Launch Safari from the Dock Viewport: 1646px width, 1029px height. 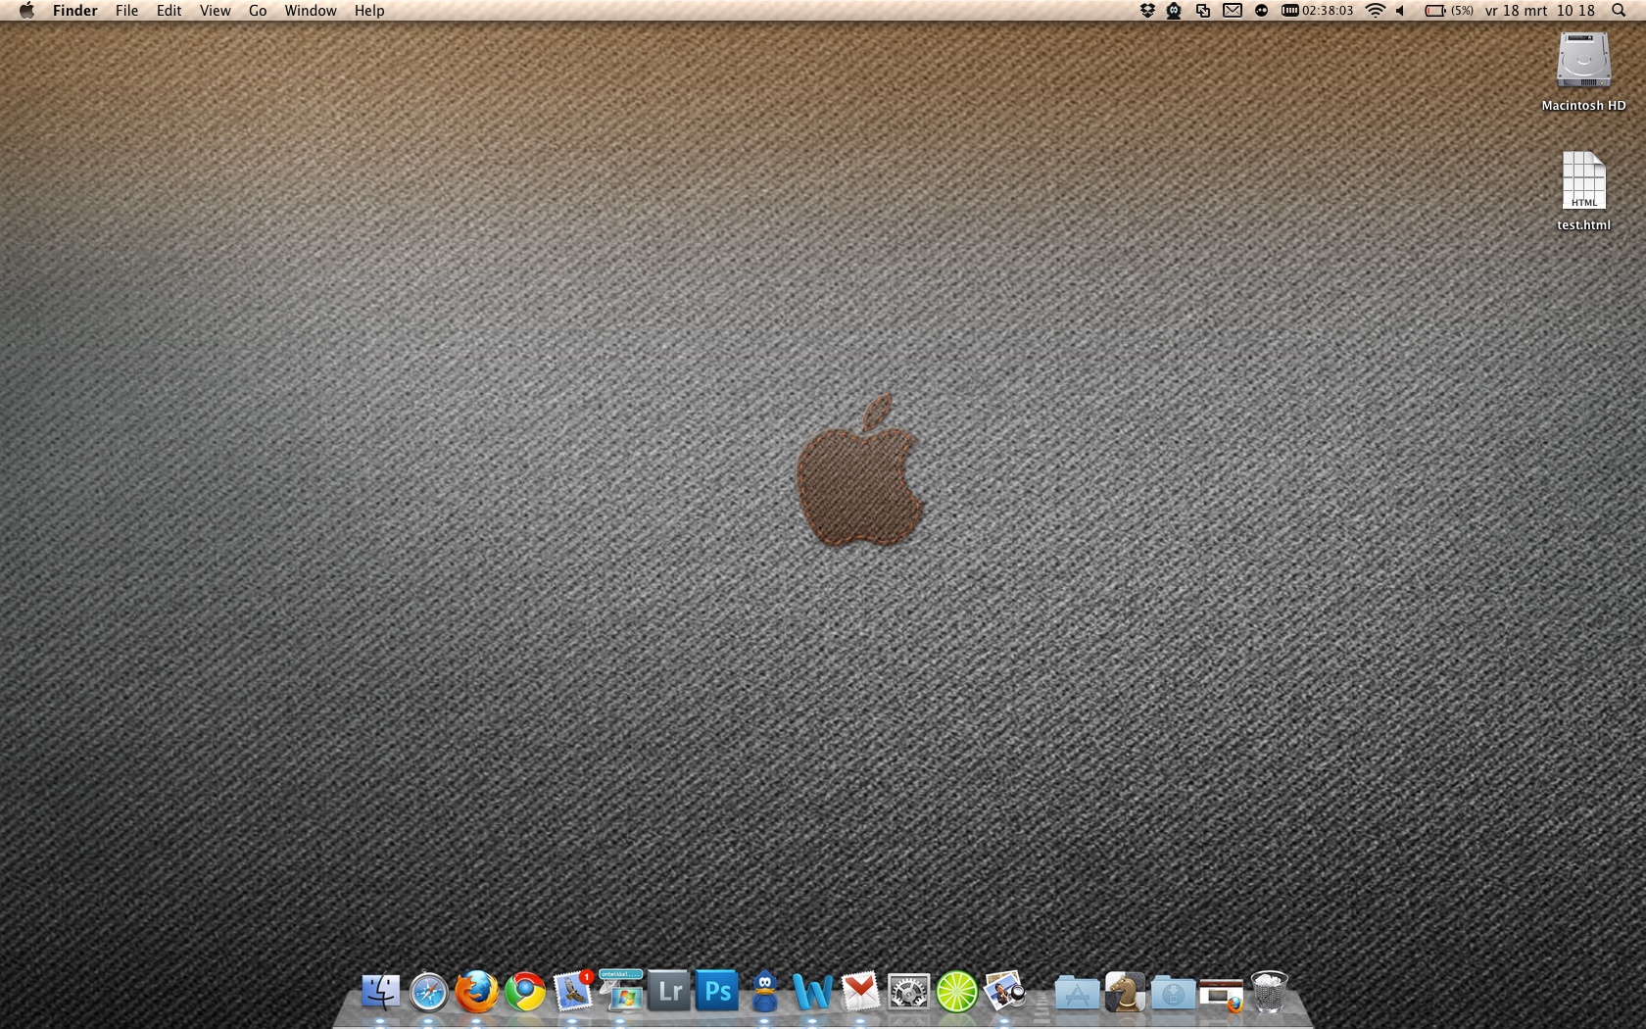point(428,992)
